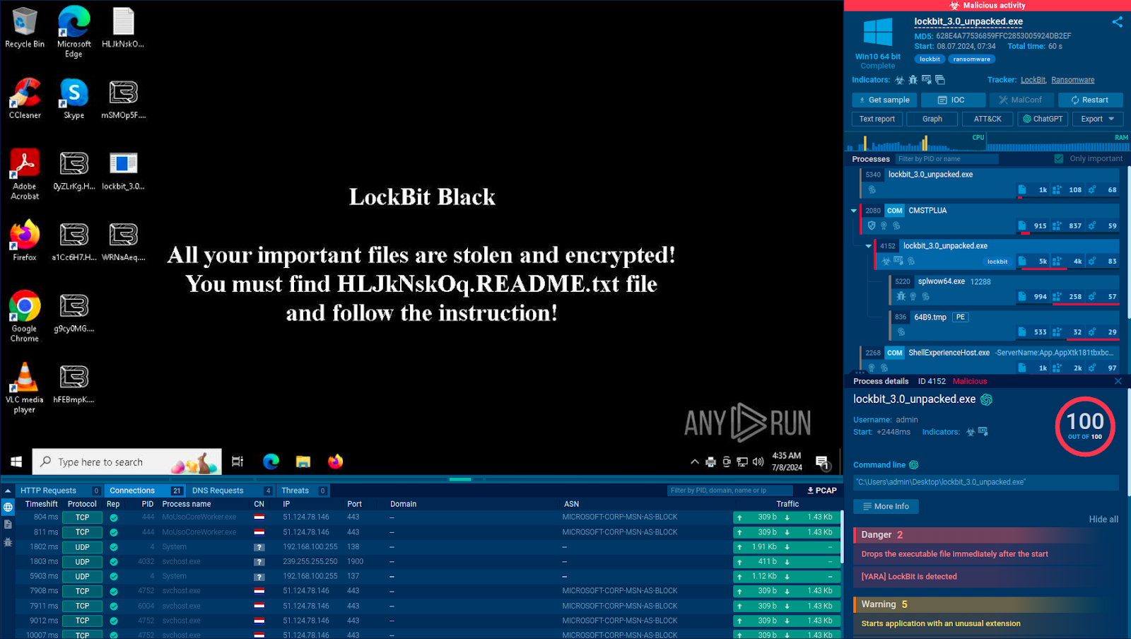This screenshot has height=639, width=1131.
Task: Select the CCleaner desktop shortcut
Action: 25,99
